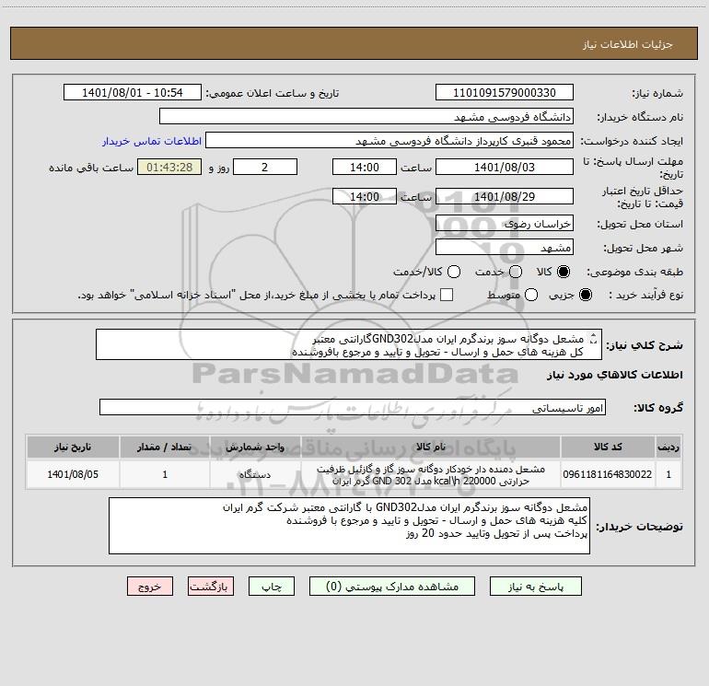Click the price validity date 1401/08/29
The height and width of the screenshot is (686, 709).
[x=505, y=196]
